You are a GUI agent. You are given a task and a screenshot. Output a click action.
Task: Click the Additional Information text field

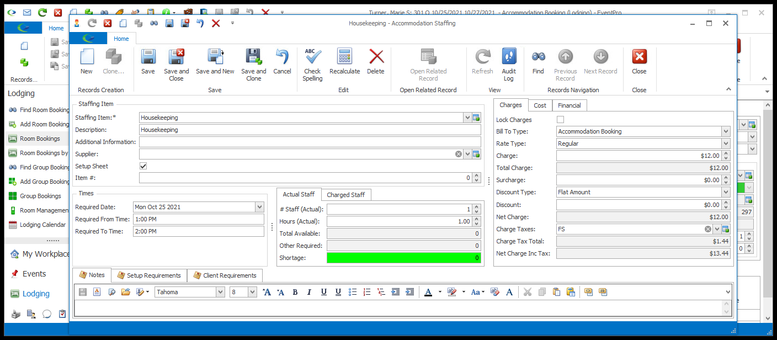[x=310, y=142]
